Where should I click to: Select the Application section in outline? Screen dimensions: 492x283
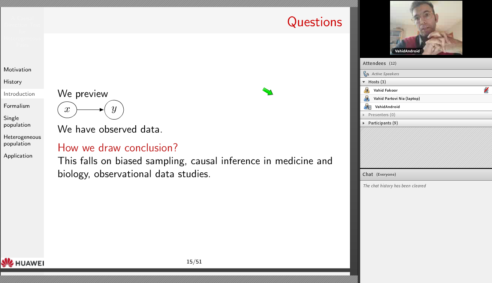pos(18,156)
